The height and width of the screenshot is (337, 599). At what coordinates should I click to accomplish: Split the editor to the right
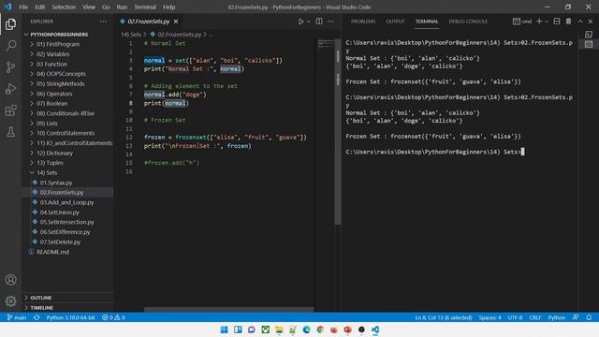319,22
